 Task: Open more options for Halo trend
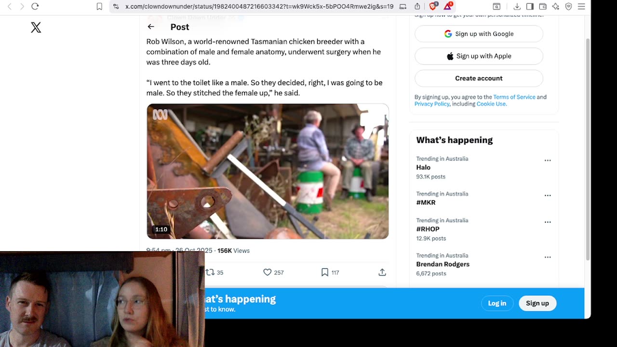[x=548, y=160]
